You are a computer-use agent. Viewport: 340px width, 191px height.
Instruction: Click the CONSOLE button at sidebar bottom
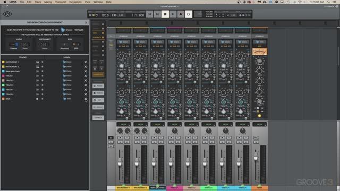pos(98,118)
